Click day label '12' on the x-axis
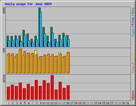Screen dimensions: 136x106 pyautogui.click(x=52, y=103)
